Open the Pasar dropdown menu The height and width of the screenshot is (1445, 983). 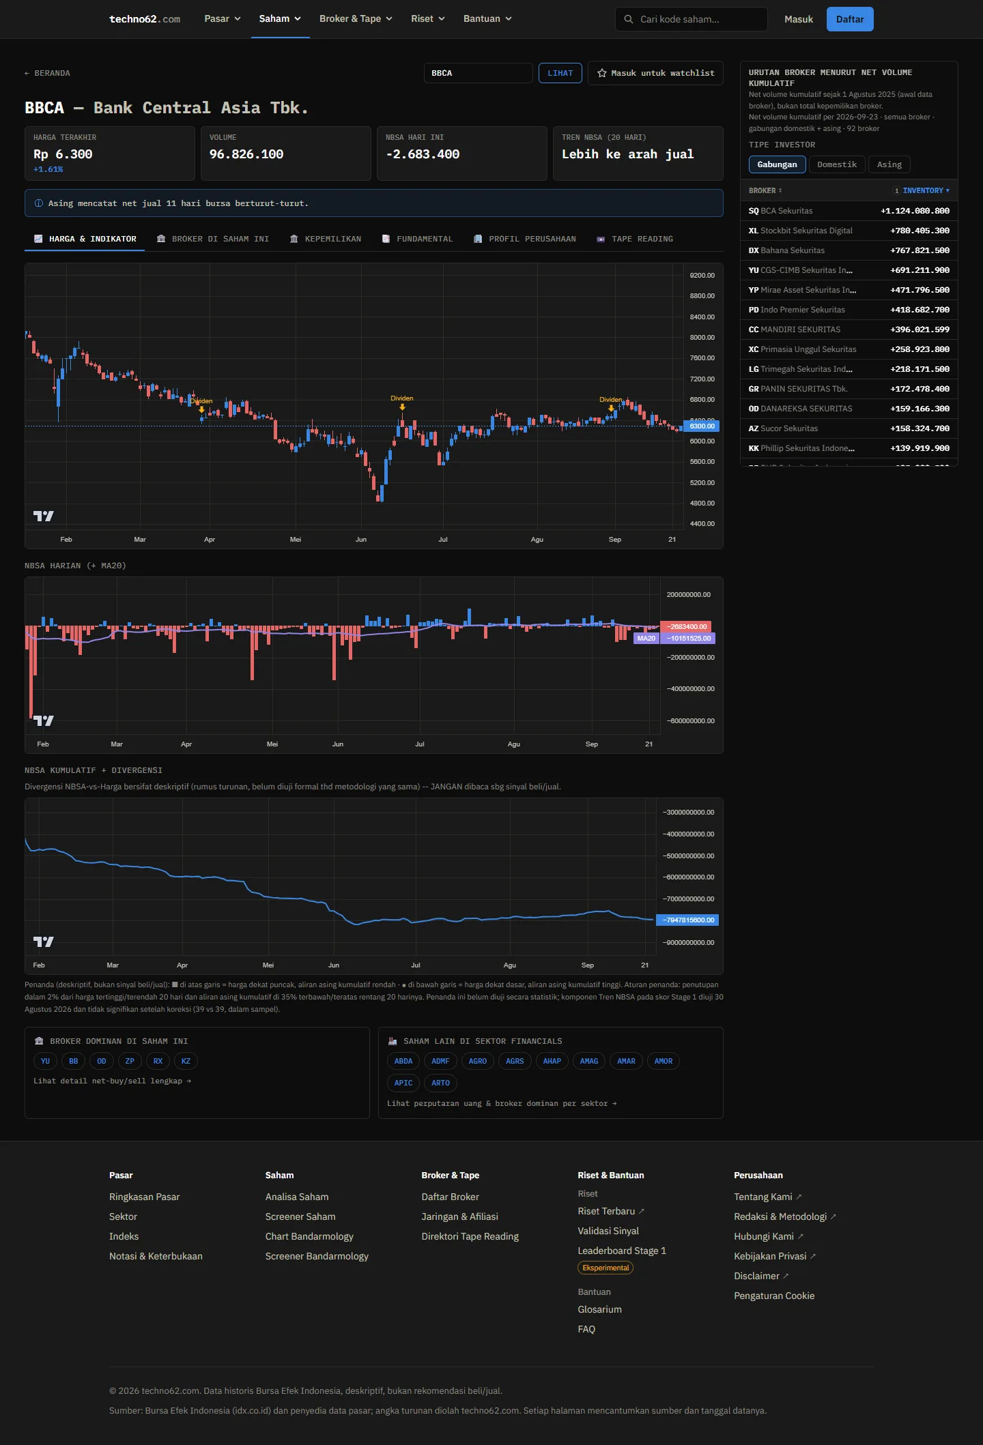point(223,19)
